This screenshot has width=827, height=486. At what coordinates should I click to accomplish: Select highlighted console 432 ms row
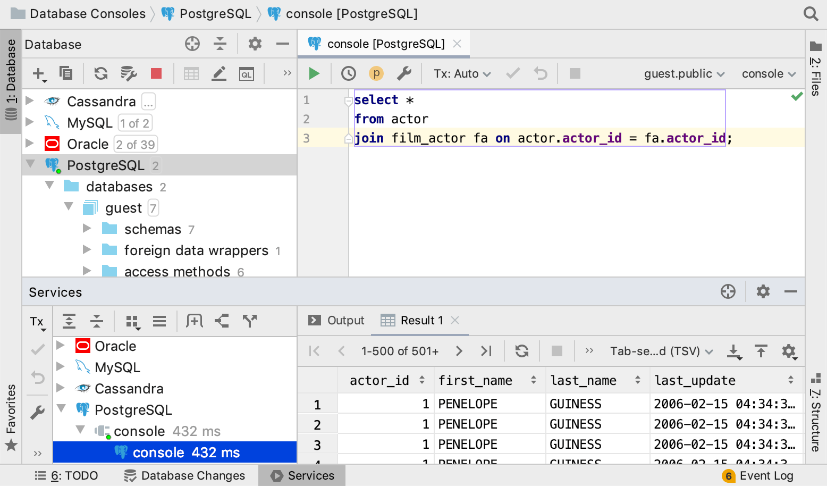[175, 453]
